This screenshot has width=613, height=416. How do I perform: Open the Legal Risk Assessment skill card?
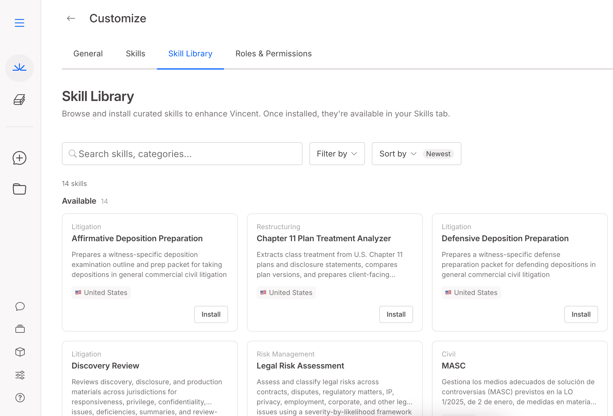335,379
